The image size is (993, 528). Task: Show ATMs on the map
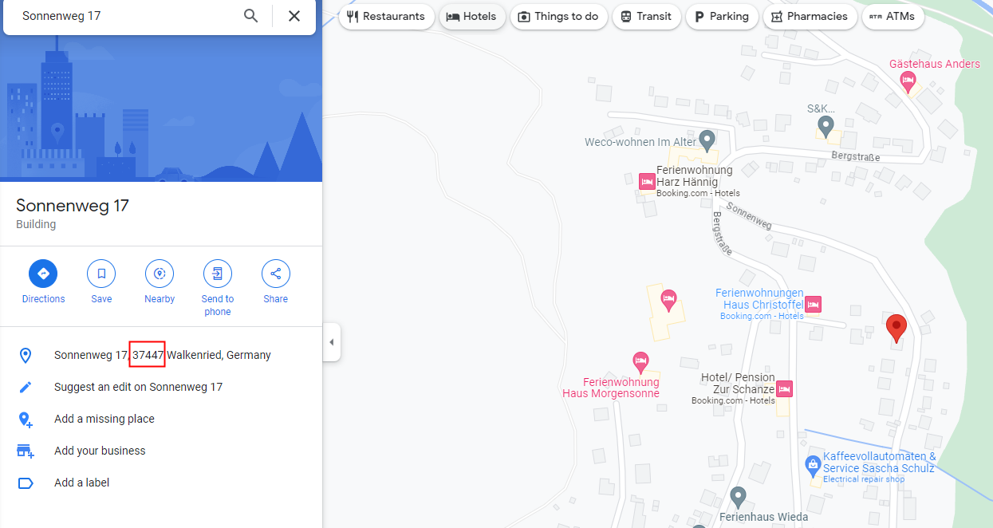(893, 17)
